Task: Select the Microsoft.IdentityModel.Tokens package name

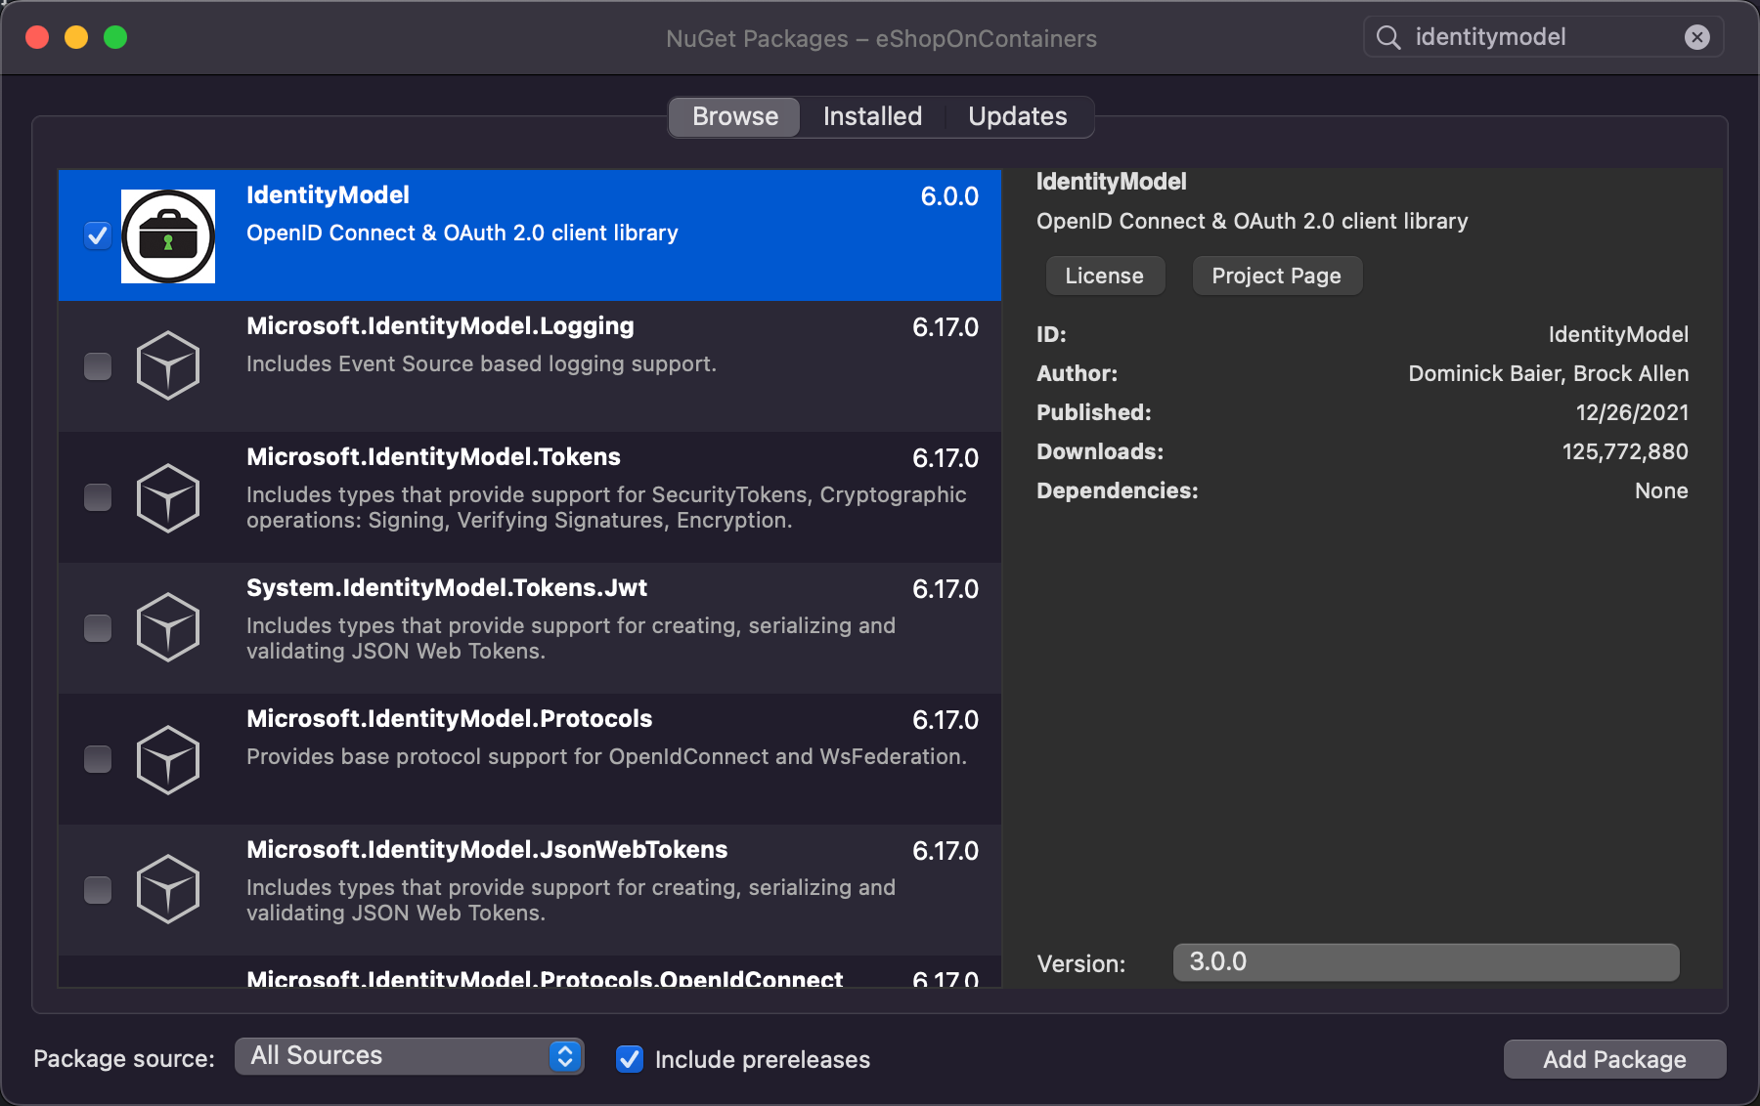Action: 433,457
